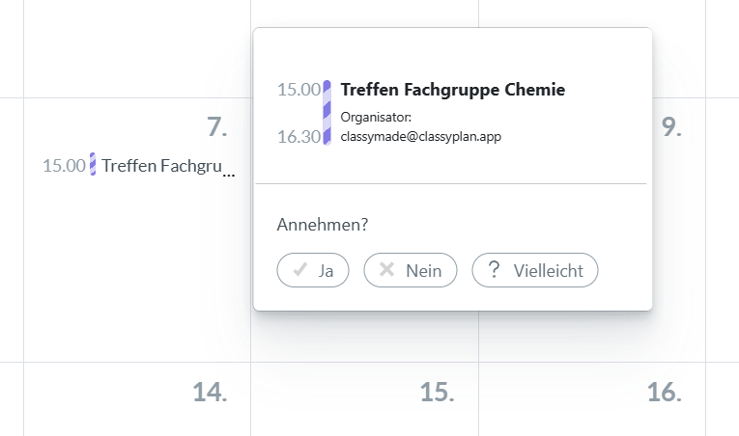Click the striped marker on the 7th's event

click(93, 165)
